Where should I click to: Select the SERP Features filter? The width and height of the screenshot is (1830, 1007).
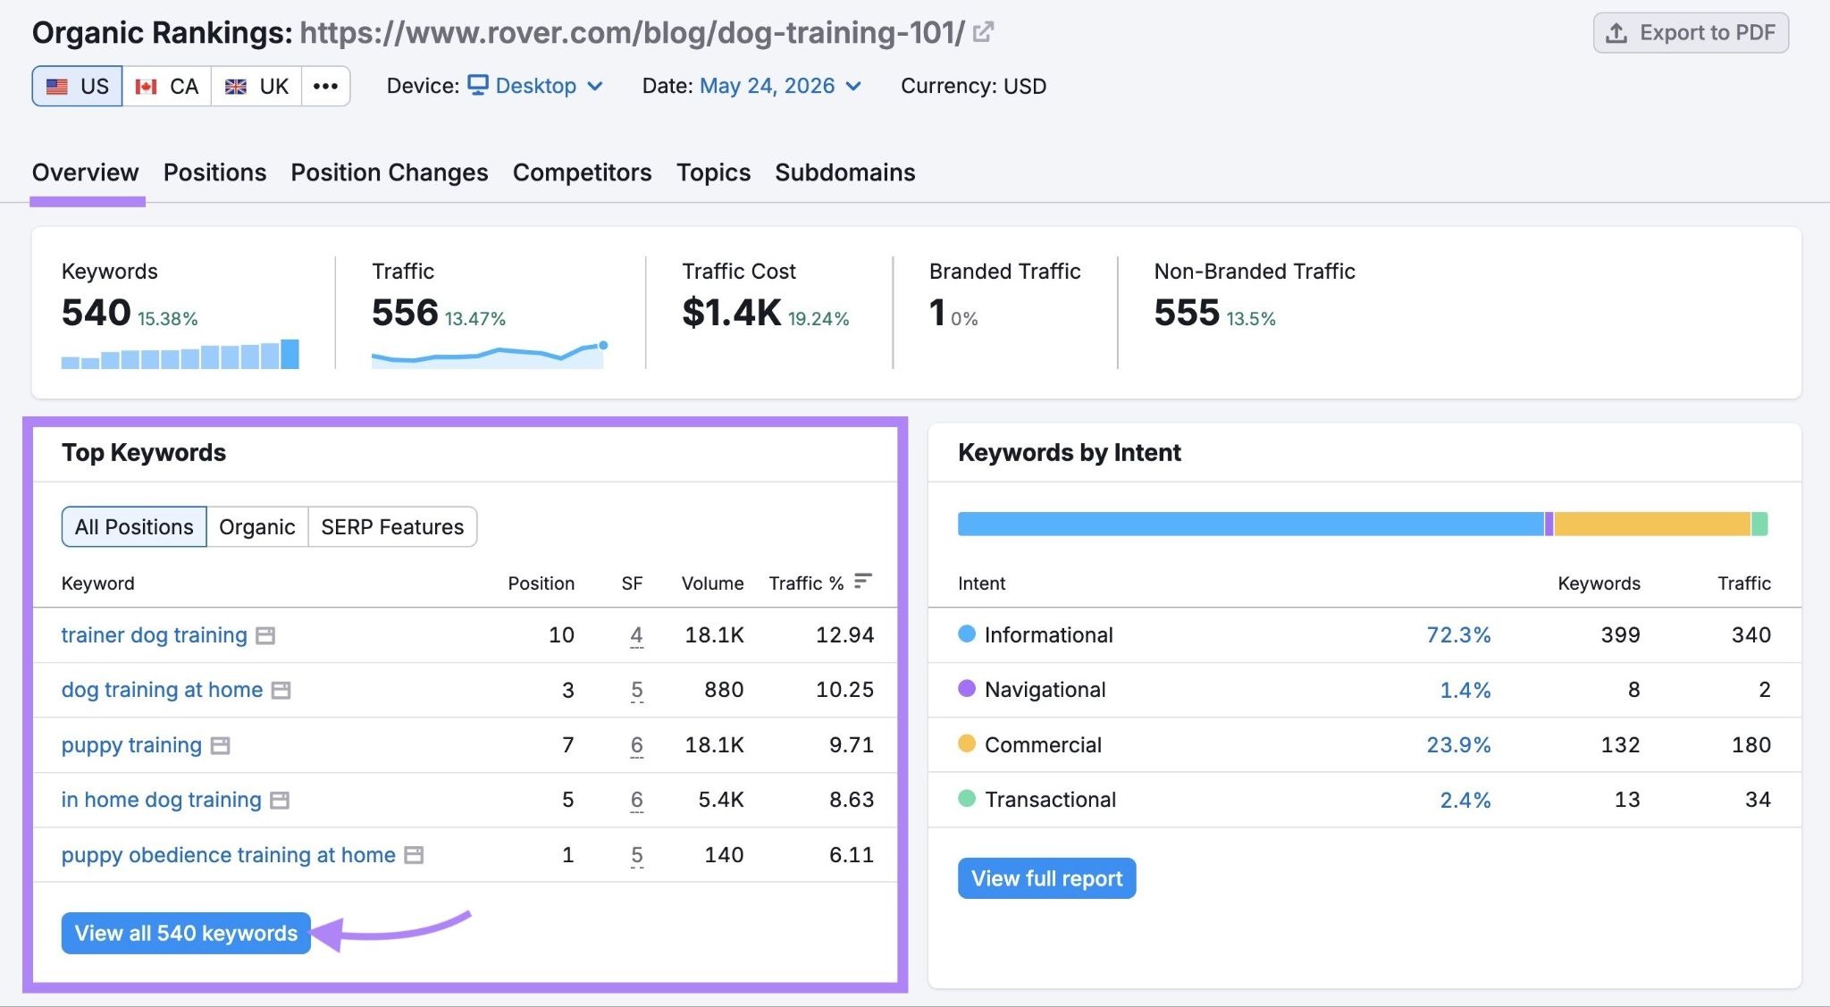pos(392,526)
